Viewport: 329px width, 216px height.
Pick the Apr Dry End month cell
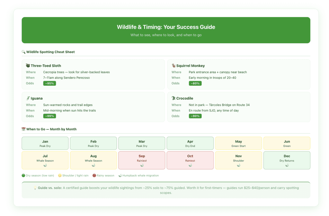click(x=190, y=143)
